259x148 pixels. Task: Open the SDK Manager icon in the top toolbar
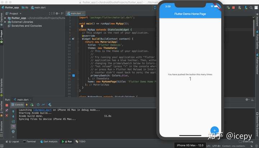coord(246,8)
